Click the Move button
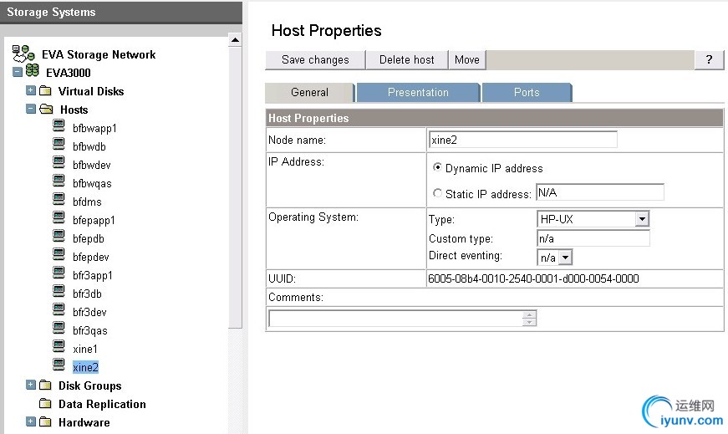This screenshot has width=728, height=434. [x=467, y=60]
